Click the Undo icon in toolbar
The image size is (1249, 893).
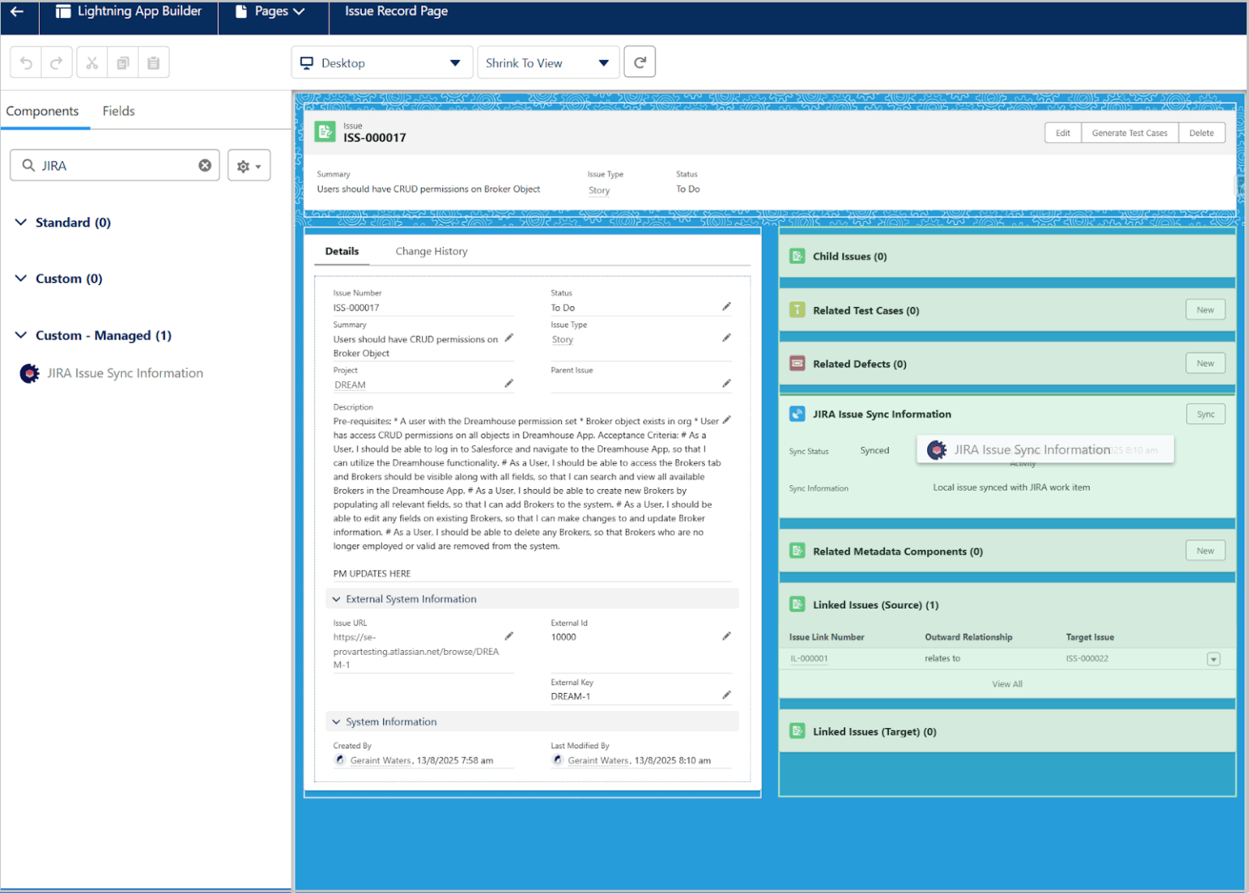(x=26, y=63)
